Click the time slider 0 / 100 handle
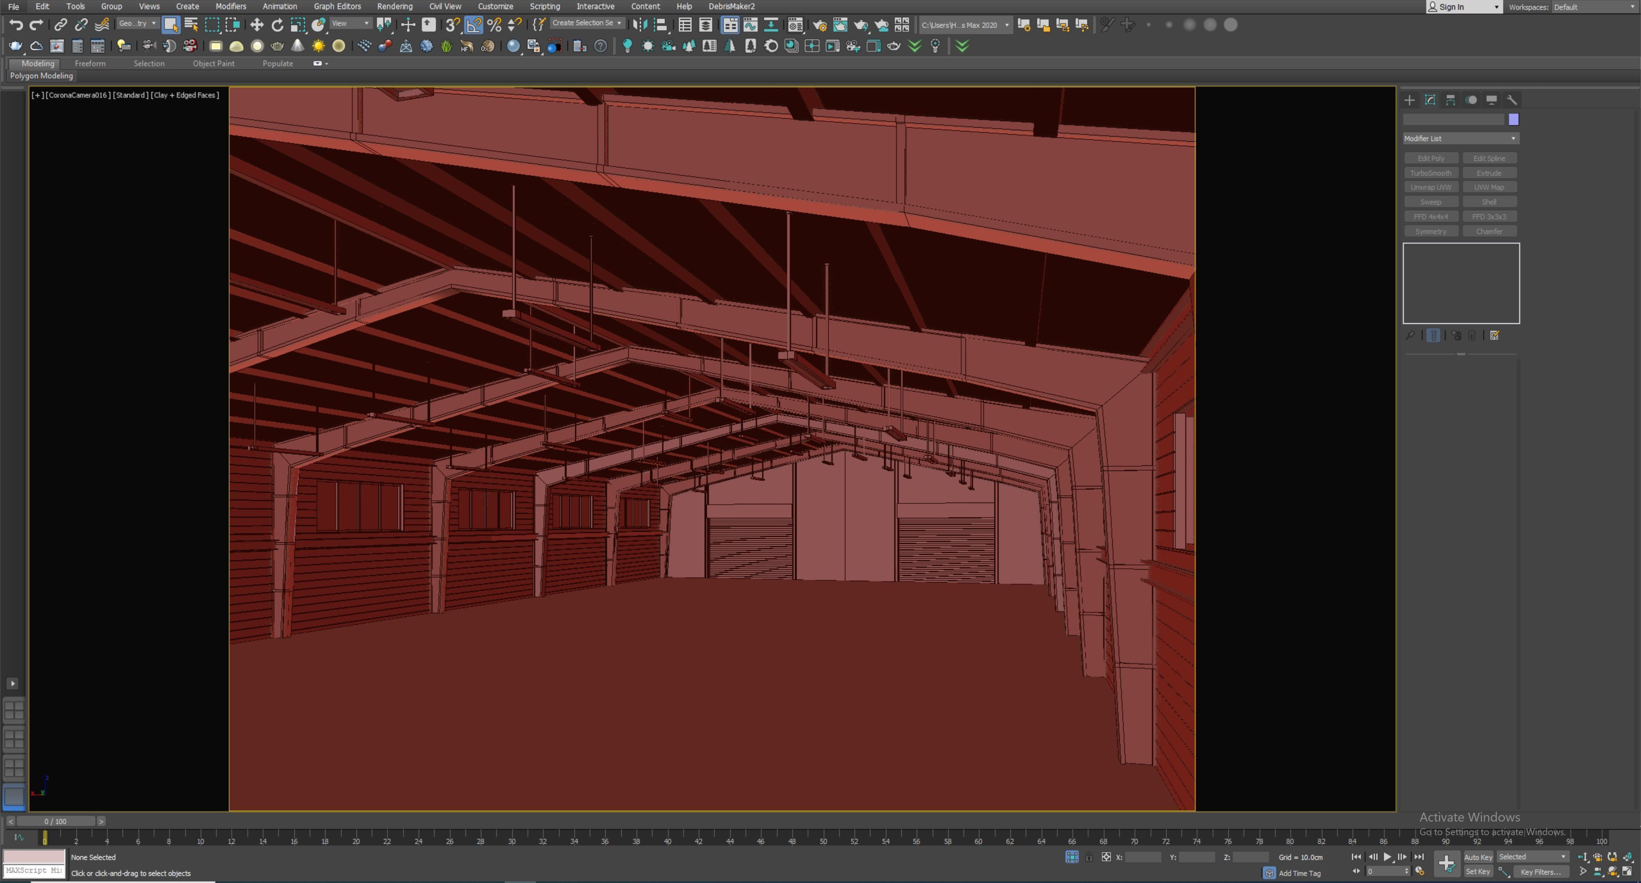Image resolution: width=1641 pixels, height=883 pixels. point(56,821)
